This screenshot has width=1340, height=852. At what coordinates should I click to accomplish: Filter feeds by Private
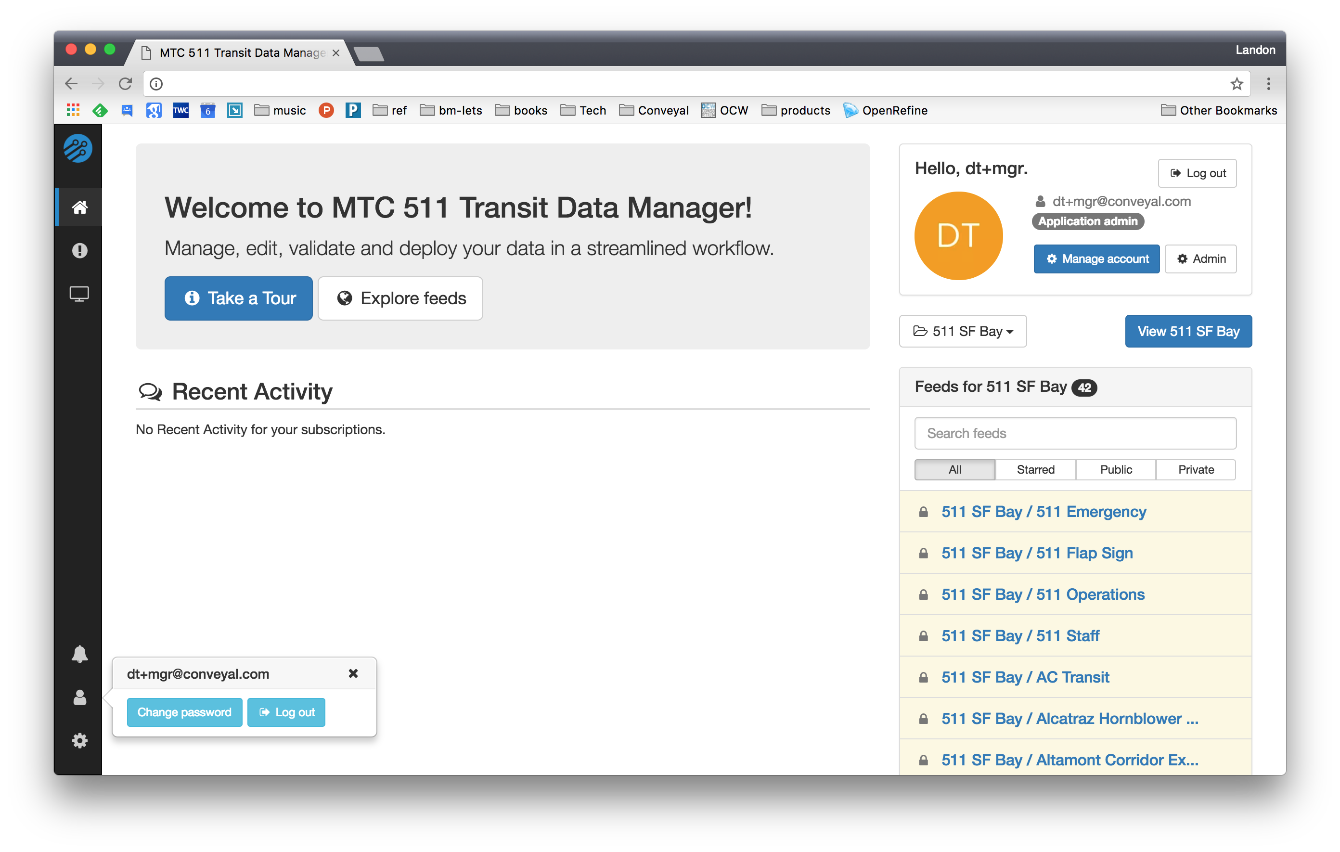[x=1196, y=469]
